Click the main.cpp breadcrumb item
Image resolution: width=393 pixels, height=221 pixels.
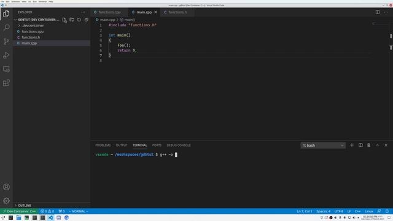[x=107, y=20]
